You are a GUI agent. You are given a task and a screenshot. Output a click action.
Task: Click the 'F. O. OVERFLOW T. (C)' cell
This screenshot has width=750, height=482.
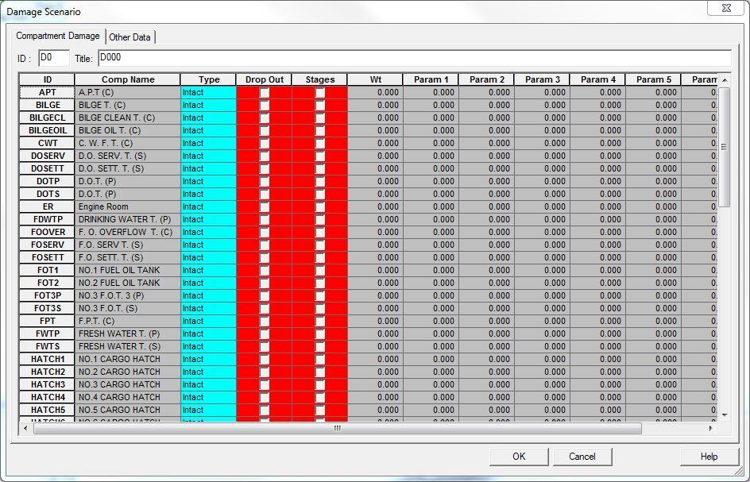coord(128,232)
